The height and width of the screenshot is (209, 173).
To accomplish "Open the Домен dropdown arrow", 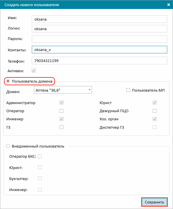I will 90,90.
